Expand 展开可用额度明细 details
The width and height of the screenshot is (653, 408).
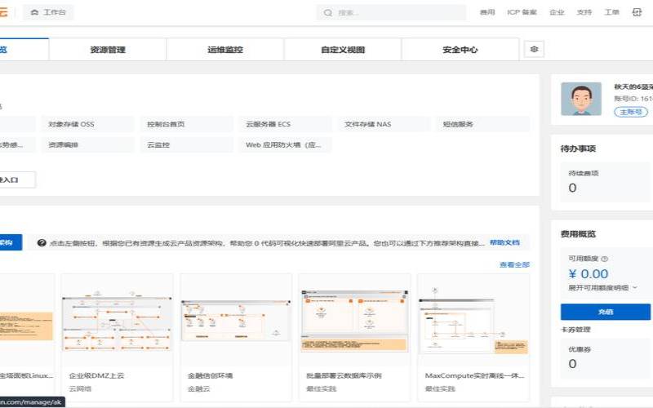click(x=602, y=288)
